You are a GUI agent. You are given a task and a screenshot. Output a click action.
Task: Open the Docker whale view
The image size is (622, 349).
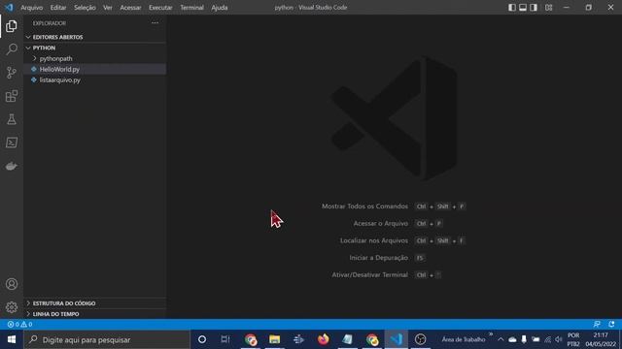click(12, 166)
